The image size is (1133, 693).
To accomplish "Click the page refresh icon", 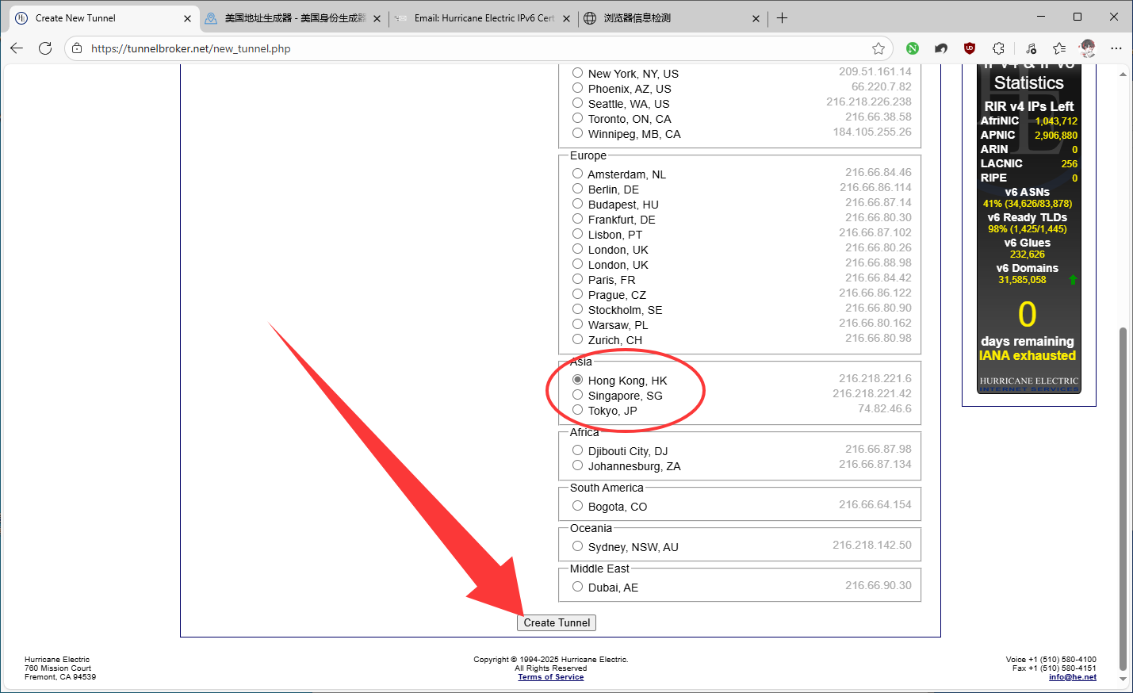I will (x=45, y=48).
